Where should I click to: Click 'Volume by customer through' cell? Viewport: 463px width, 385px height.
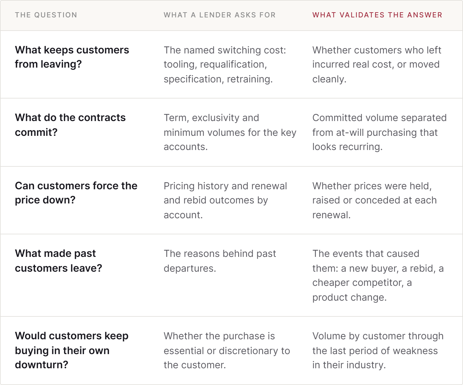[x=378, y=350]
